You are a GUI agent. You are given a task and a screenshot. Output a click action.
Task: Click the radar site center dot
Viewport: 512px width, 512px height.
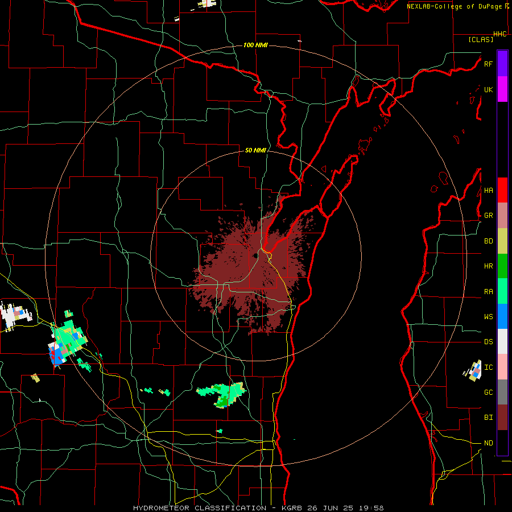[x=255, y=255]
